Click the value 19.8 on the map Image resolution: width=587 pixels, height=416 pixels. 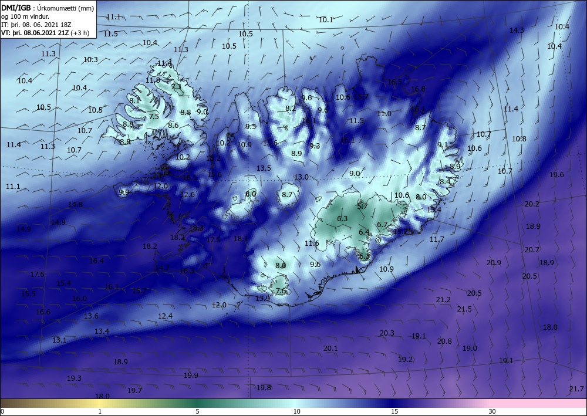click(x=264, y=388)
